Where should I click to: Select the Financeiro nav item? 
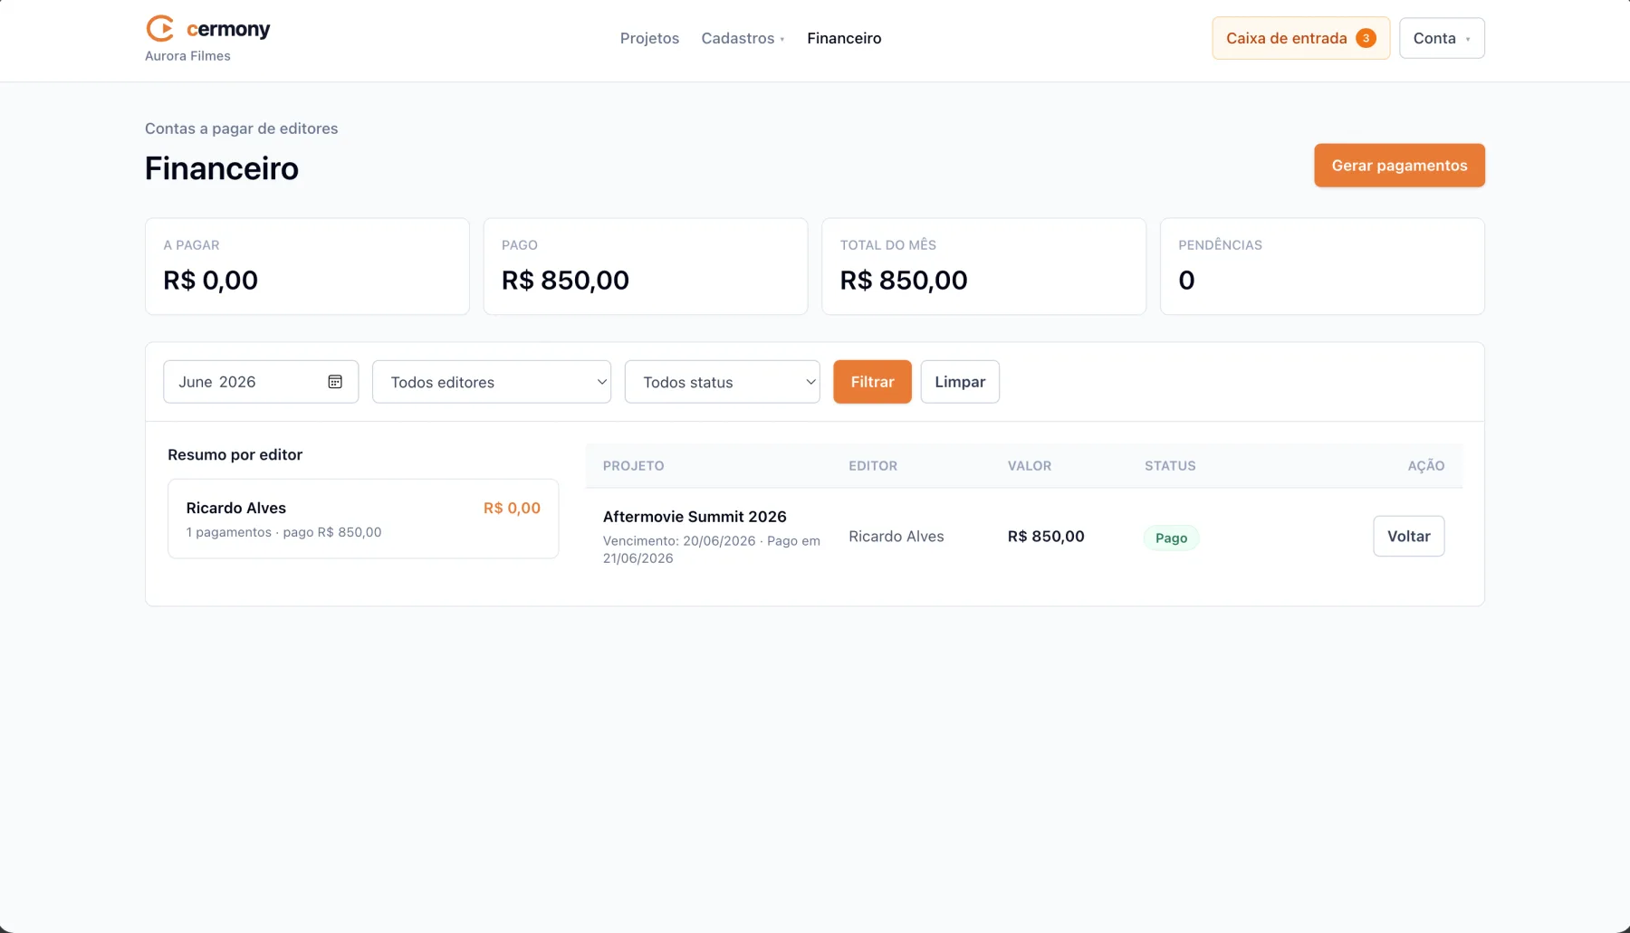pyautogui.click(x=844, y=38)
